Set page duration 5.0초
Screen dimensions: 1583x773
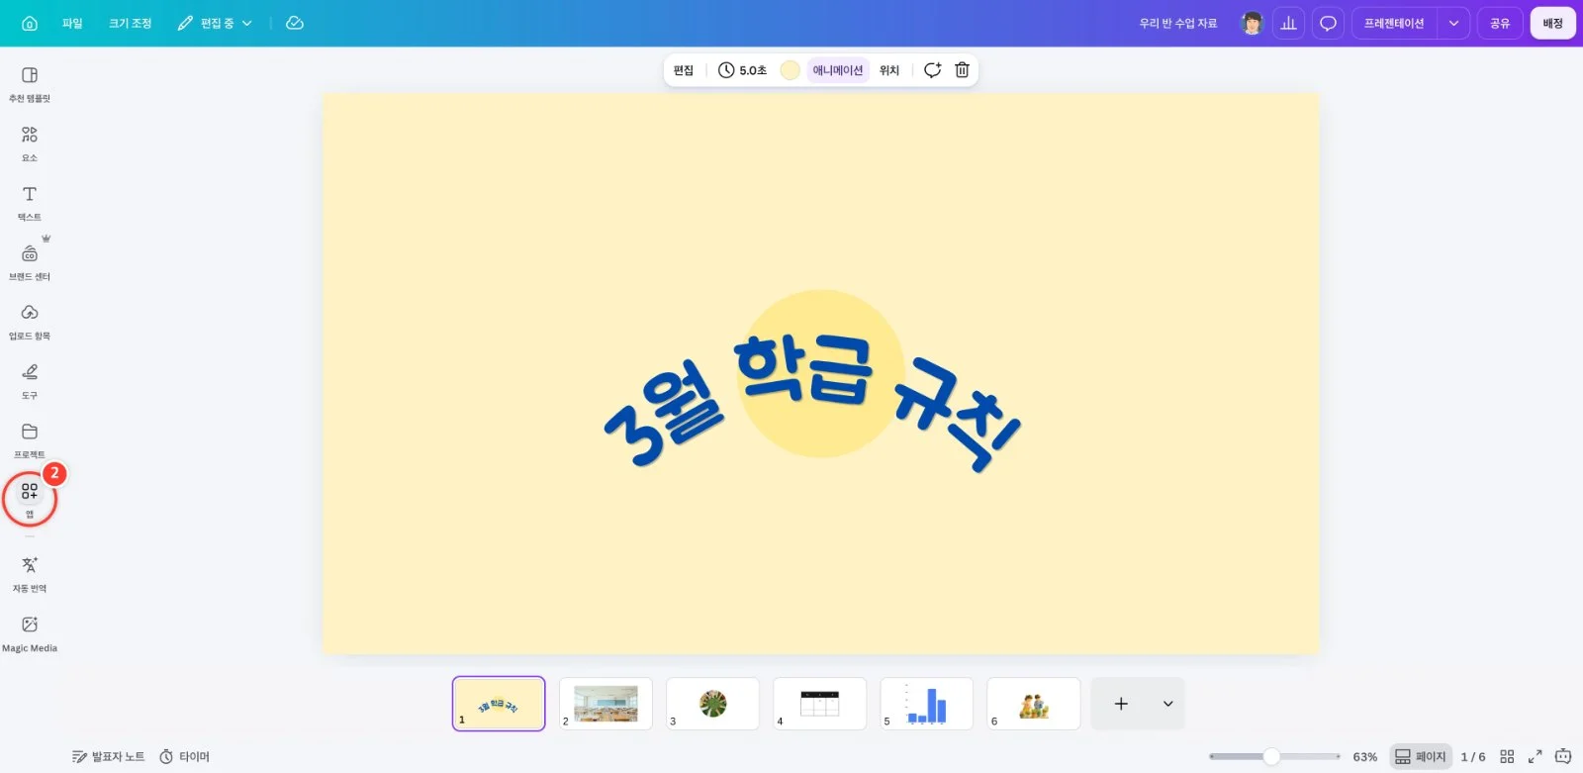pyautogui.click(x=742, y=70)
